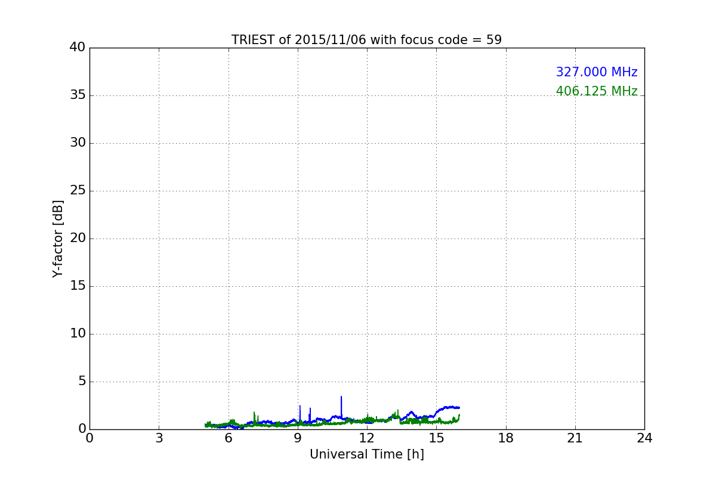Select the 406.125 MHz legend label
Image resolution: width=716 pixels, height=477 pixels.
point(597,91)
